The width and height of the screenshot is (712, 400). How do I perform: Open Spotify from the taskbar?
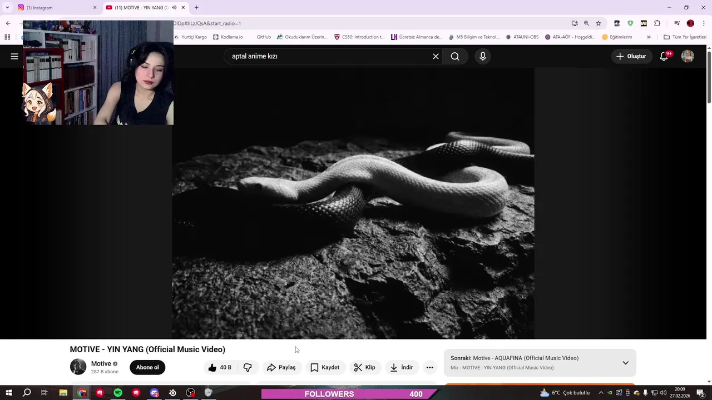point(118,393)
